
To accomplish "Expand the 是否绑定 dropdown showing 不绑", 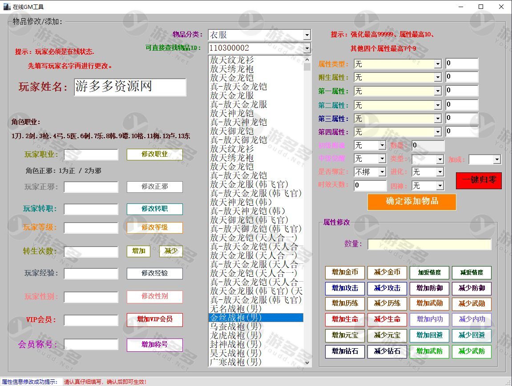I will (x=382, y=172).
